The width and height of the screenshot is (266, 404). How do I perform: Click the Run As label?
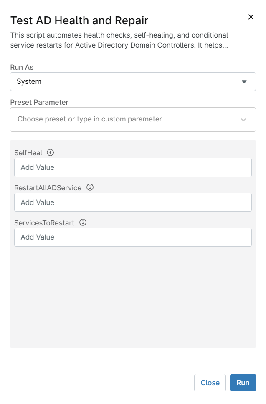click(22, 67)
